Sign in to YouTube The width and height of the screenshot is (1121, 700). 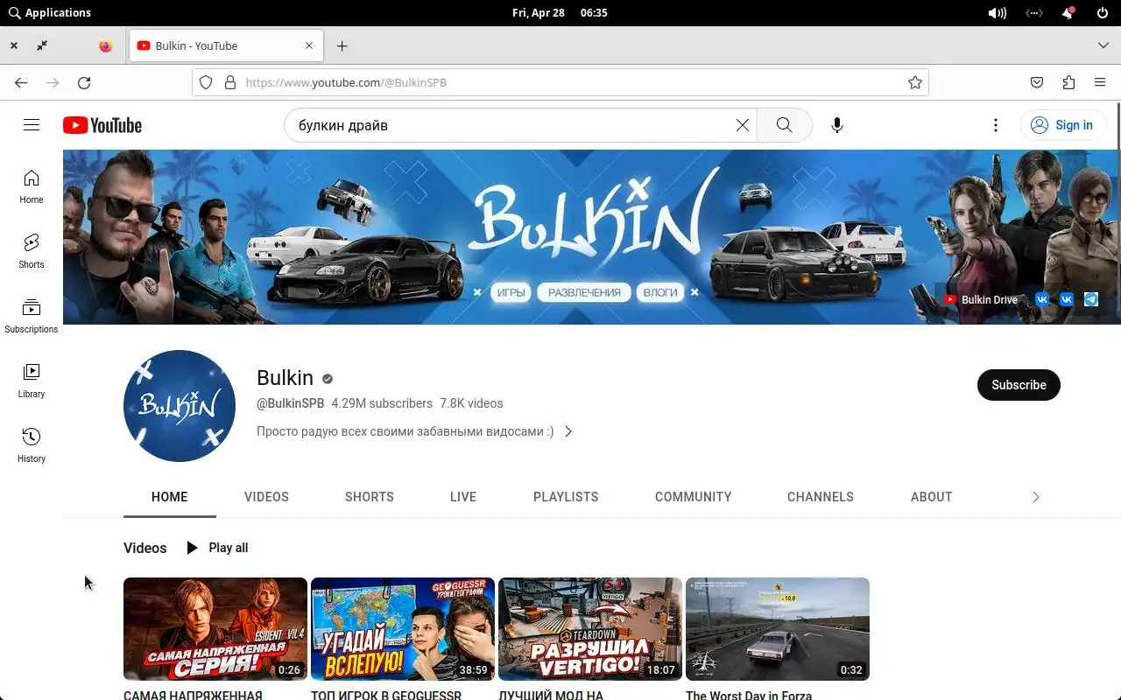click(x=1061, y=125)
